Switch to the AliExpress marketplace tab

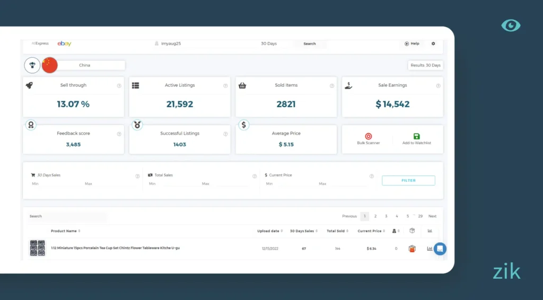click(40, 43)
